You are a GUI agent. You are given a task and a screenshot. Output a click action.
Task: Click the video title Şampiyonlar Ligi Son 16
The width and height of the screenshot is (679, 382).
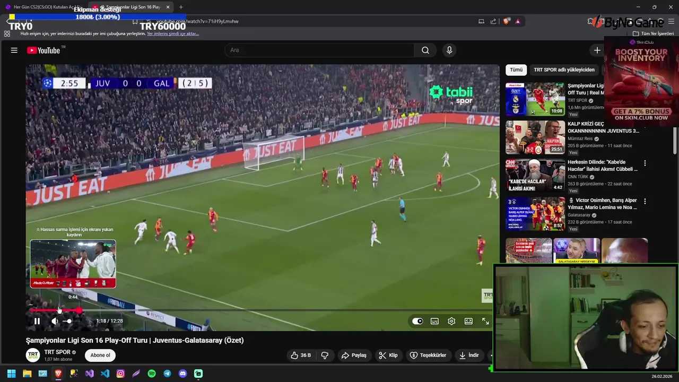pos(135,341)
